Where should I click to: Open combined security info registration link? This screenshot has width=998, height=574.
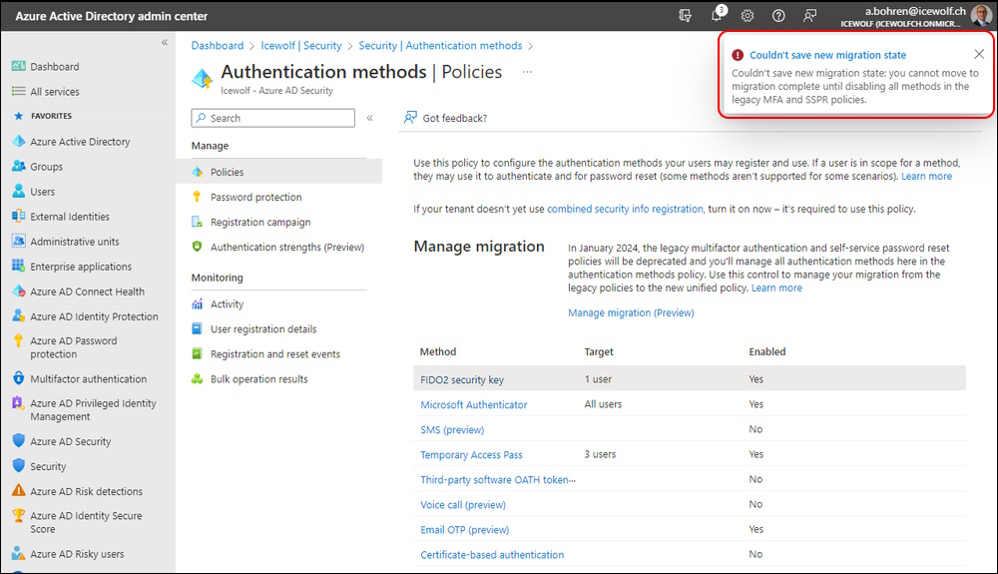[x=625, y=209]
